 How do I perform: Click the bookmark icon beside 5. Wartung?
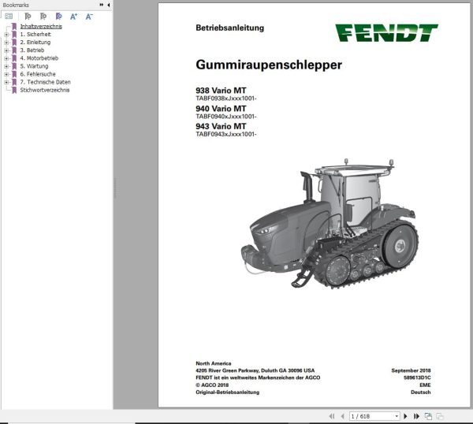coord(14,66)
